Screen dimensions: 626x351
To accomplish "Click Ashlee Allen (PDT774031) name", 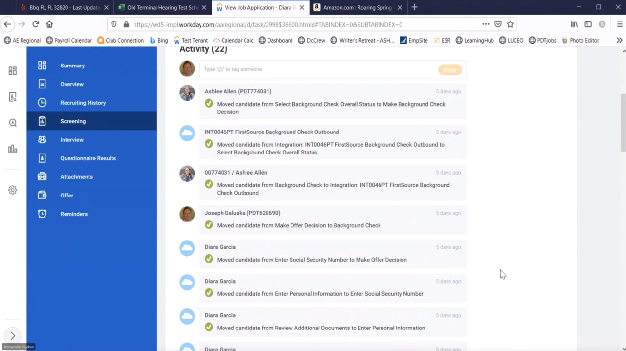I will tap(238, 91).
